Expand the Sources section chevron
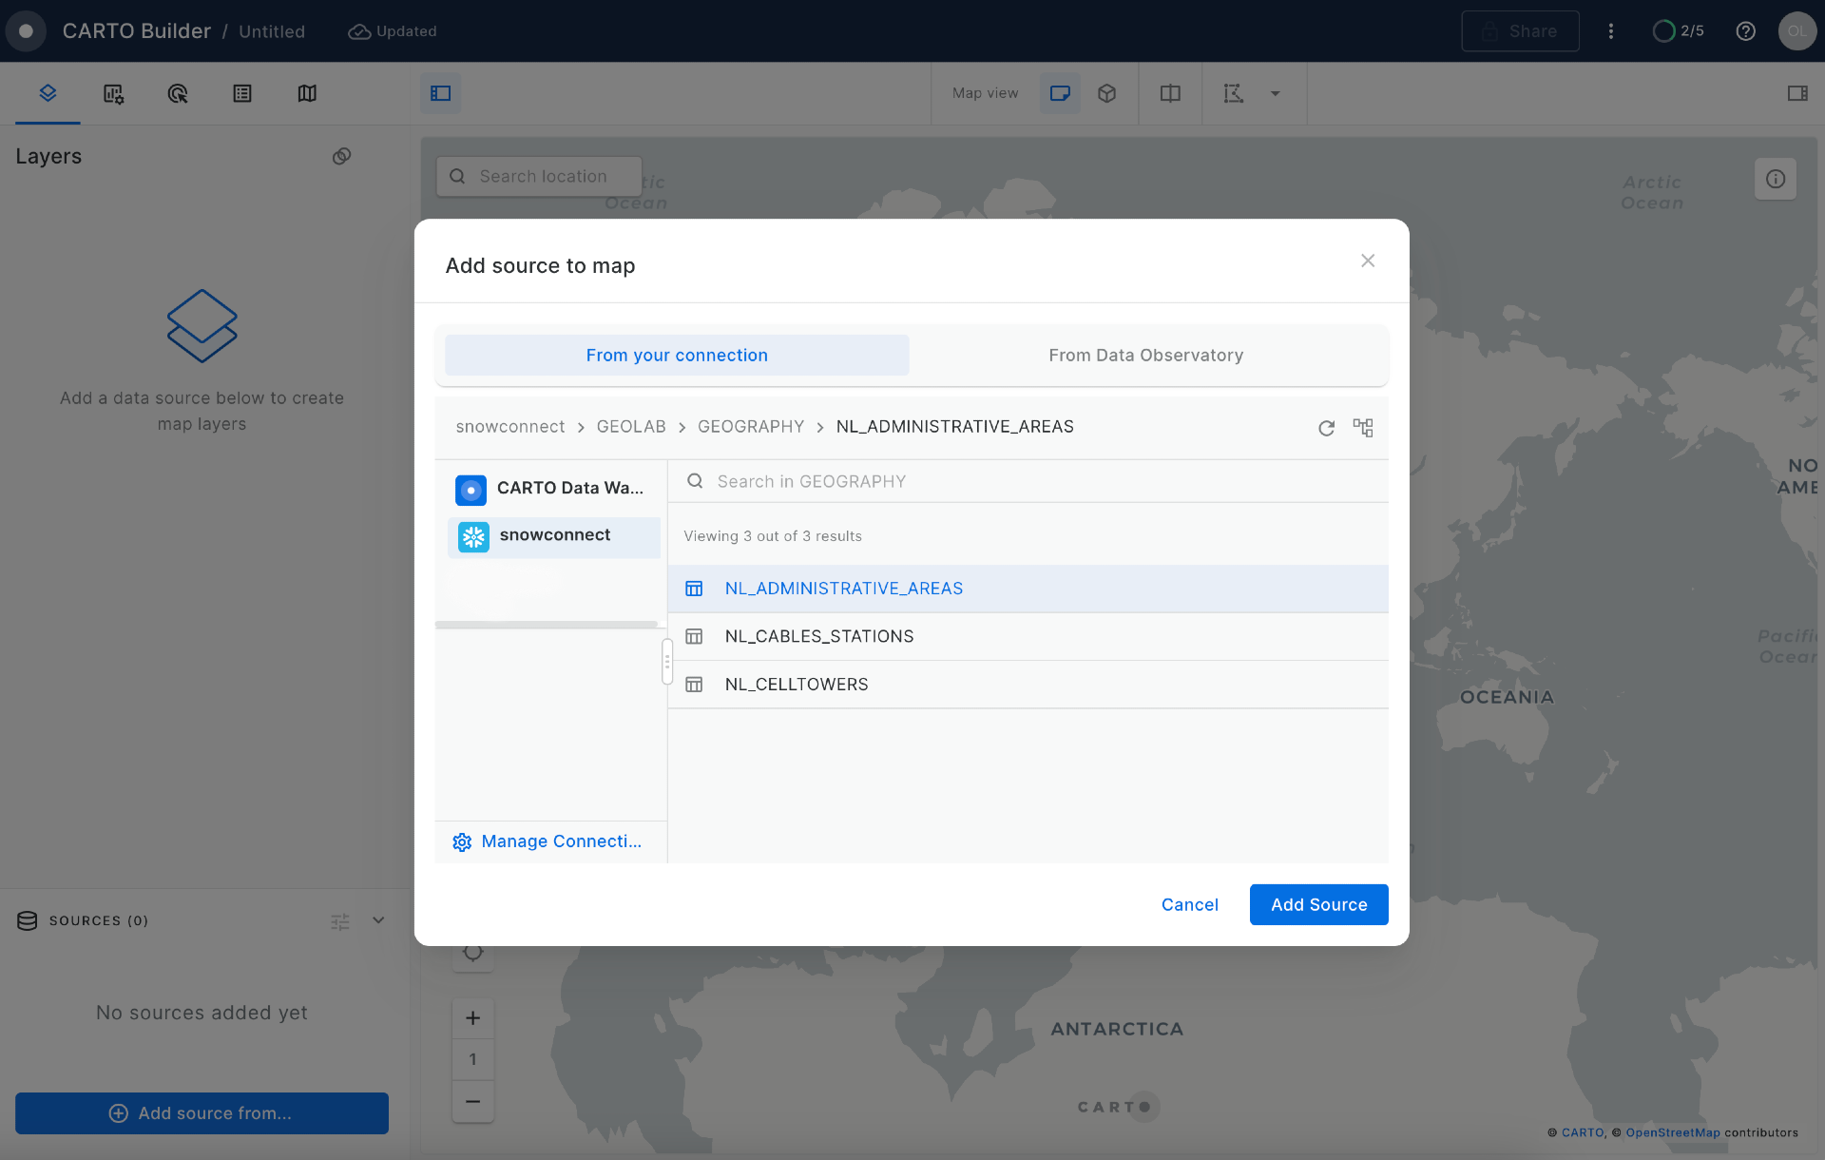 (x=378, y=920)
